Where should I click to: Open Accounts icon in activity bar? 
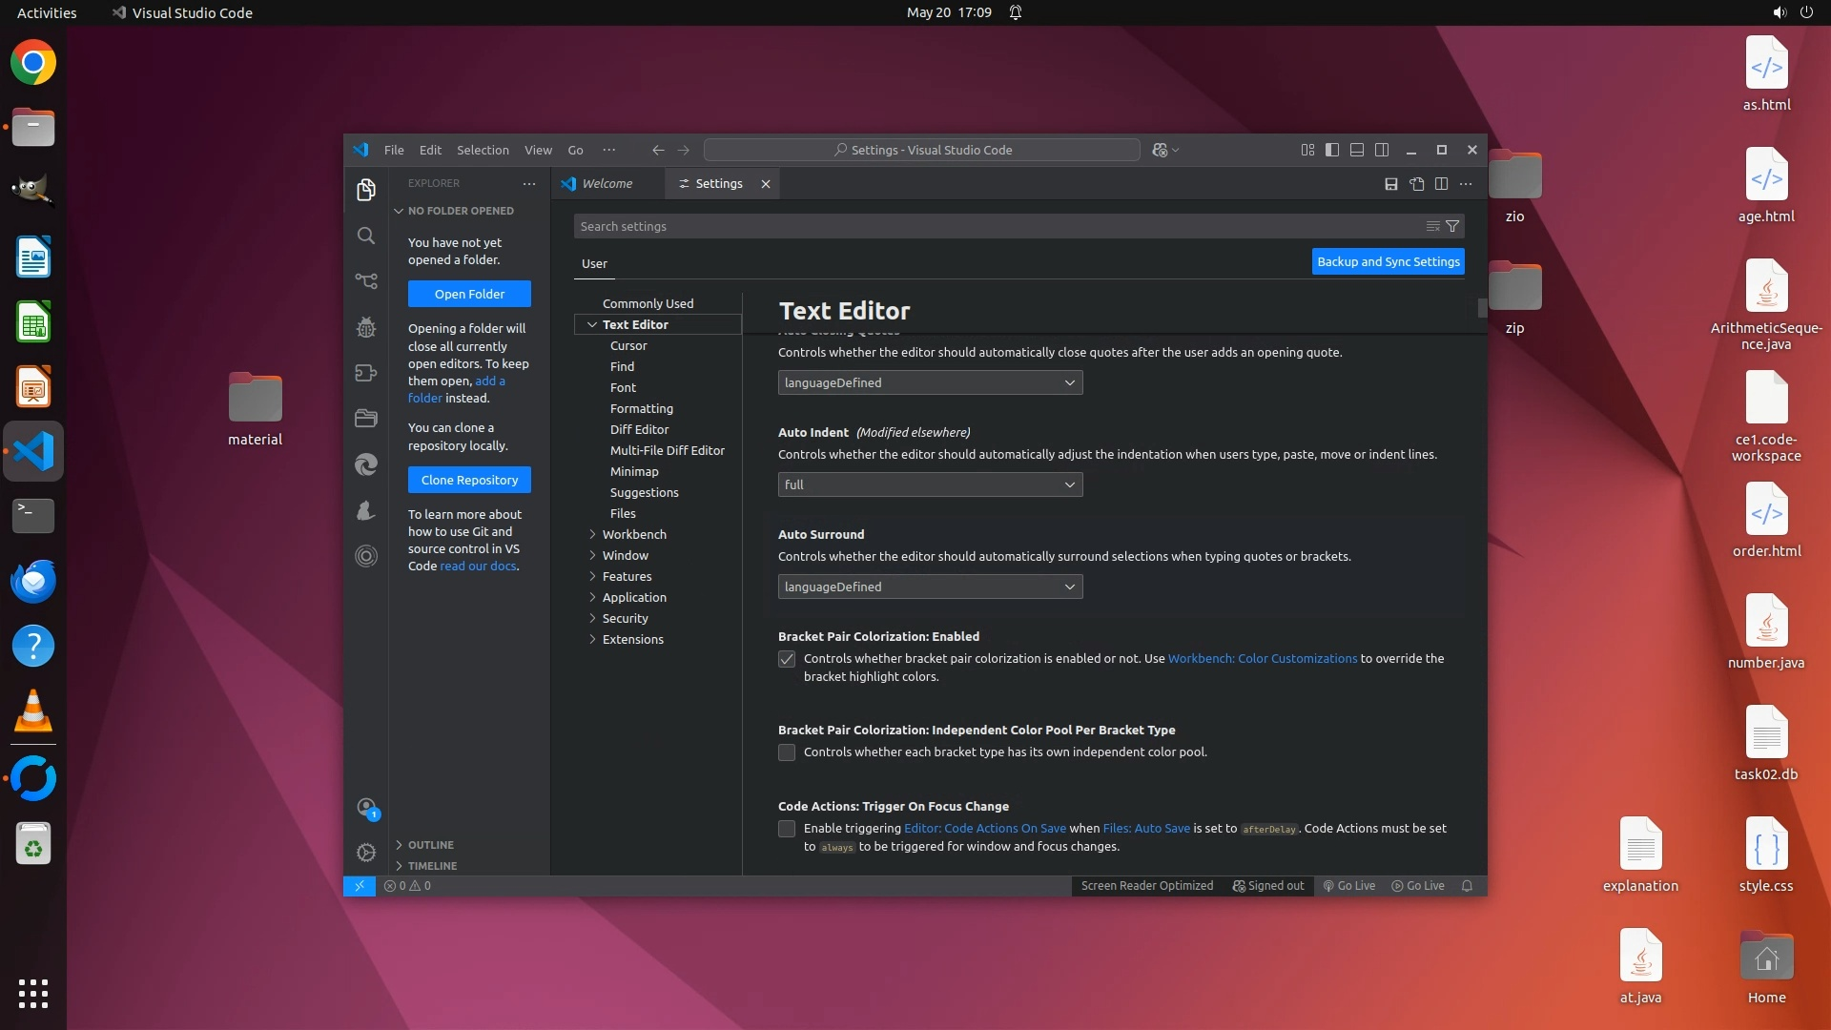tap(366, 808)
